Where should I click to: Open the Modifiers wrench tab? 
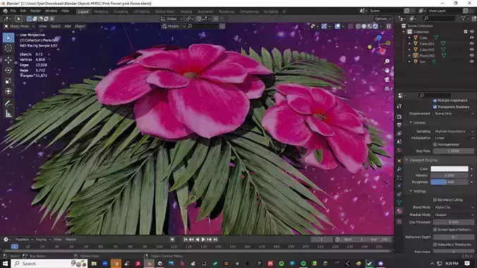pos(399,169)
